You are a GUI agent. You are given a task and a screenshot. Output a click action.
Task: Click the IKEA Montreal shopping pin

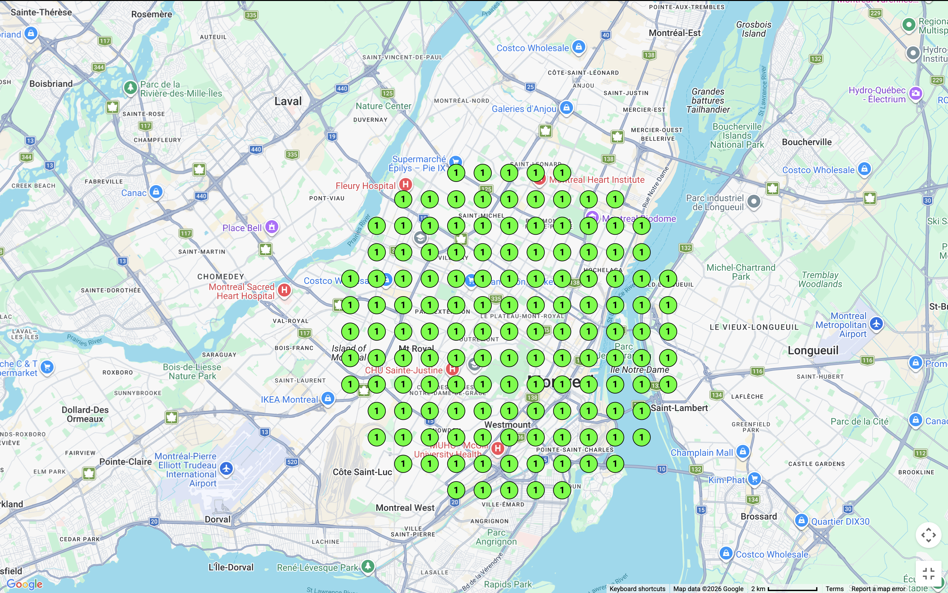pyautogui.click(x=328, y=399)
